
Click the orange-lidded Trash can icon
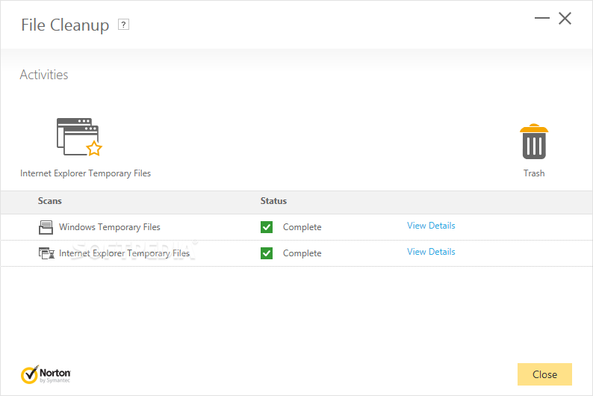point(534,141)
